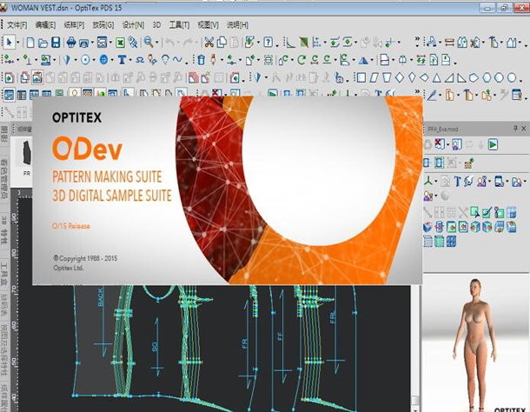Open dropdown arrow next to zoom magnifier
The width and height of the screenshot is (530, 412).
157,43
